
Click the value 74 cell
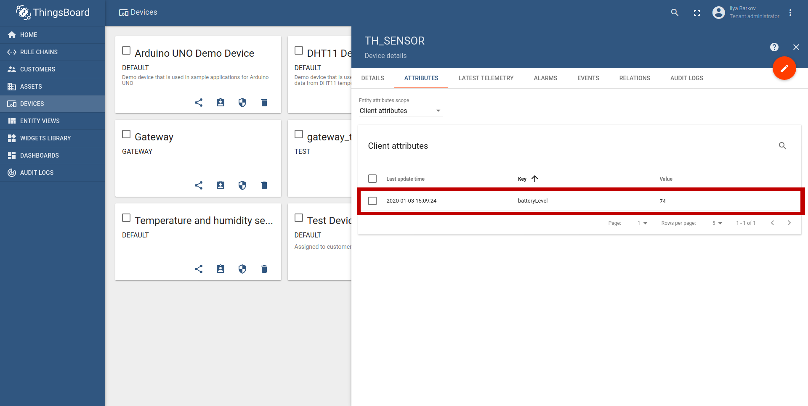click(x=663, y=201)
